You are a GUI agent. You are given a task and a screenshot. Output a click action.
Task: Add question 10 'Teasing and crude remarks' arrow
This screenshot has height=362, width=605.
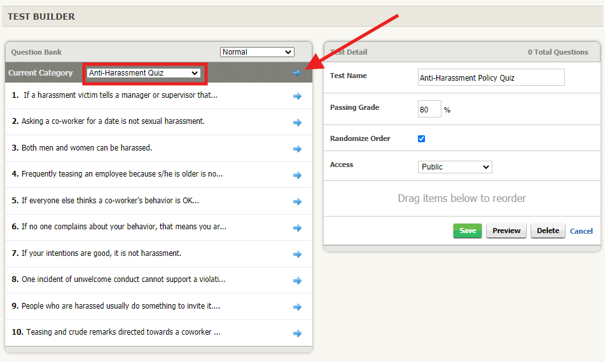pyautogui.click(x=297, y=333)
